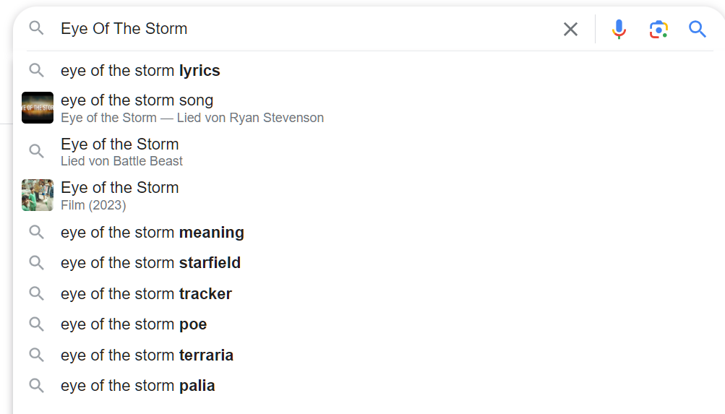
Task: Open the 2023 film thumbnail image
Action: (x=38, y=195)
